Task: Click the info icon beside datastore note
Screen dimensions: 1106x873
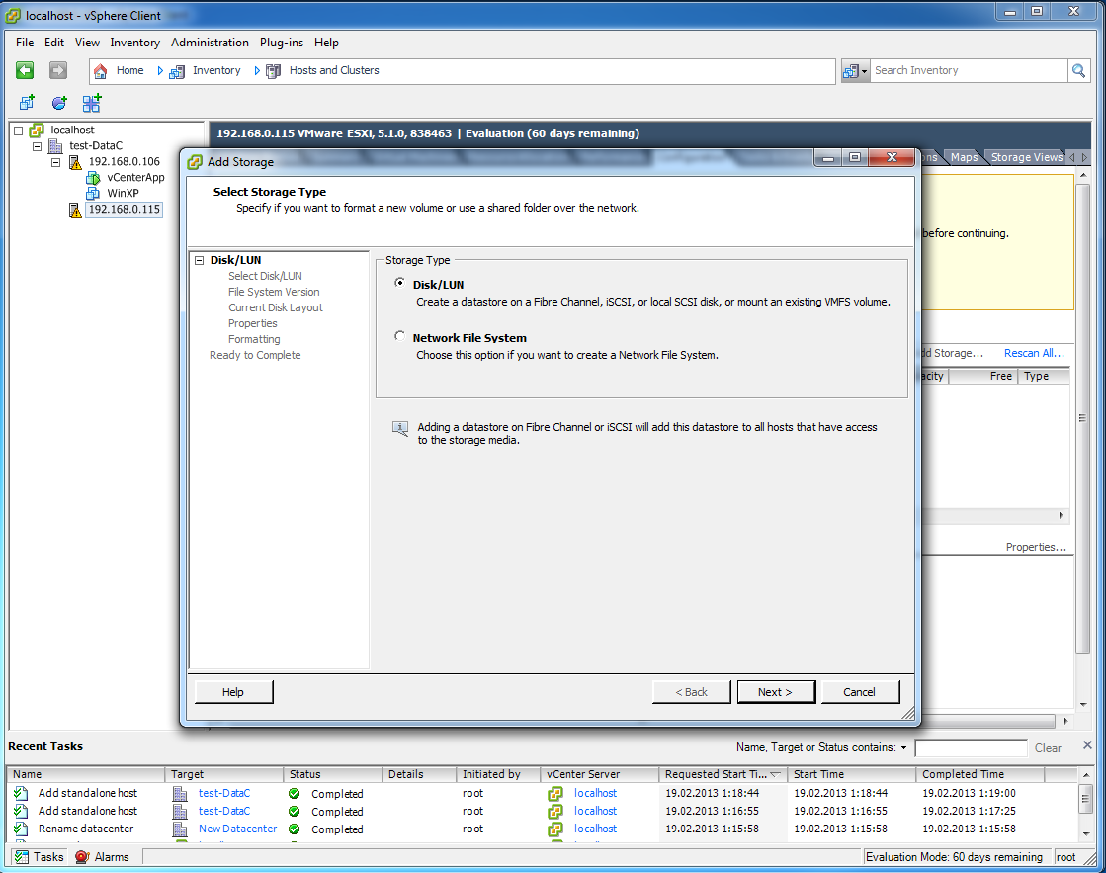Action: (x=400, y=428)
